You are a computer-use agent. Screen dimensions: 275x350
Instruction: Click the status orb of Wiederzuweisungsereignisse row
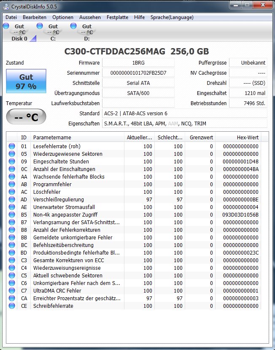tap(12, 268)
